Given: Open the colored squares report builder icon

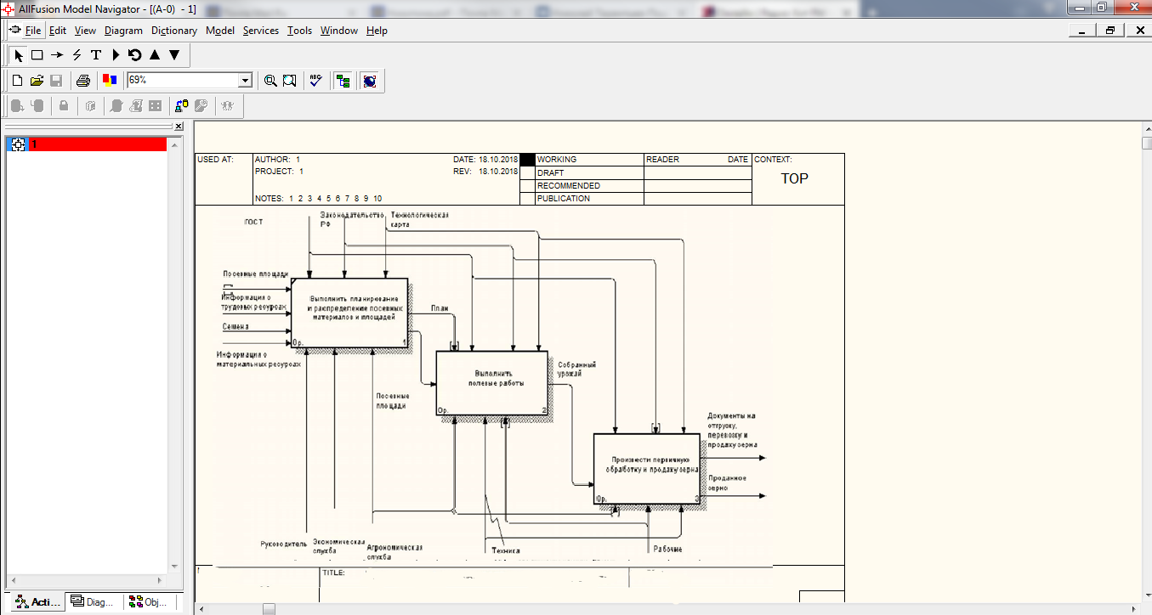Looking at the screenshot, I should [x=109, y=81].
